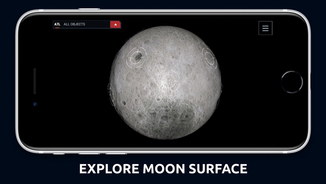Click the ALL OBJECTS label
The height and width of the screenshot is (184, 326).
click(74, 24)
